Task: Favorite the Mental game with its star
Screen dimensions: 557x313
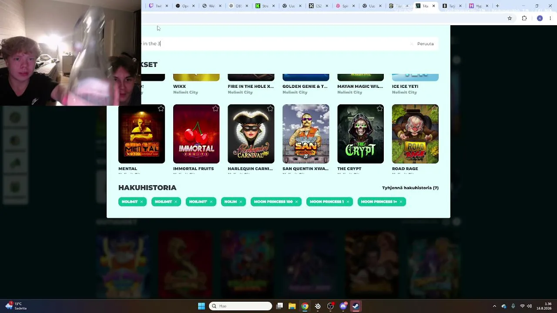Action: 161,109
